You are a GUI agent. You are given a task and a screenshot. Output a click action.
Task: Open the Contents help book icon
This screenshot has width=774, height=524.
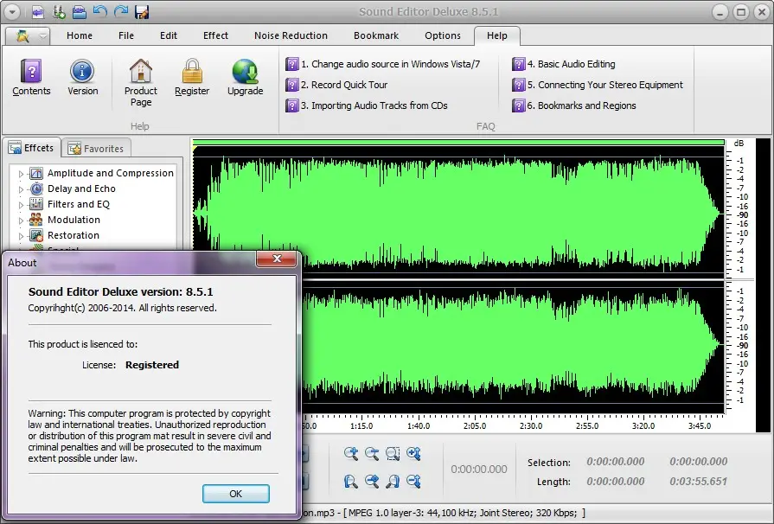pos(31,71)
